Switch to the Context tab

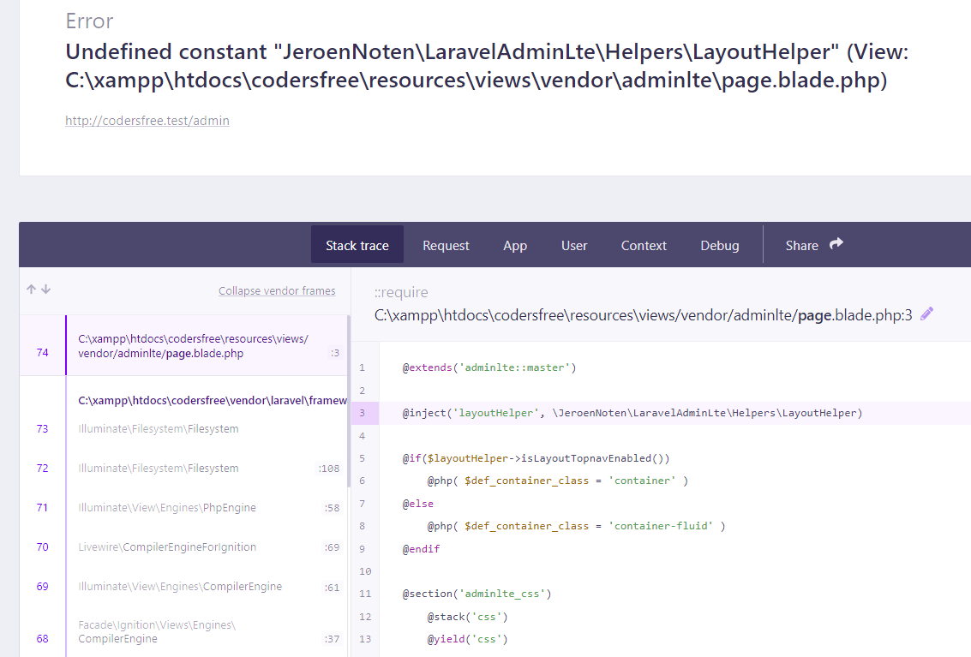644,245
